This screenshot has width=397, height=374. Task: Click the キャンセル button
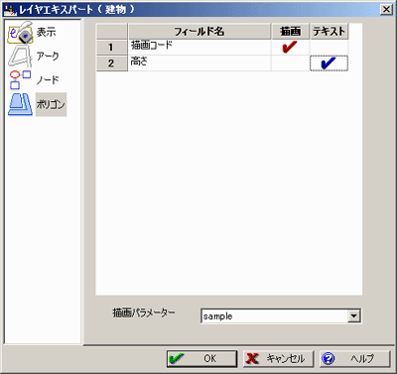click(278, 359)
